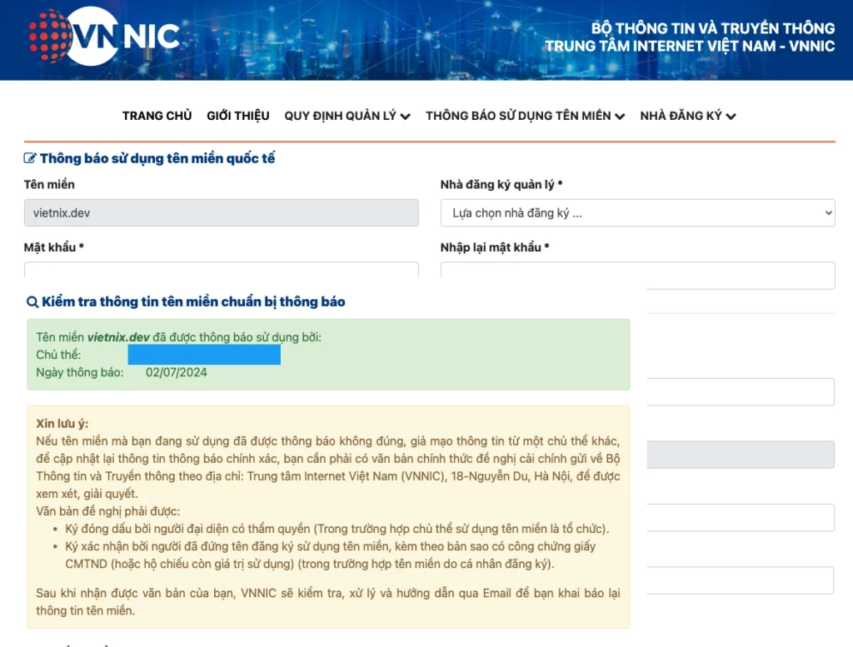Screen dimensions: 853x647
Task: Click the VNNIC logo in the header
Action: [105, 36]
